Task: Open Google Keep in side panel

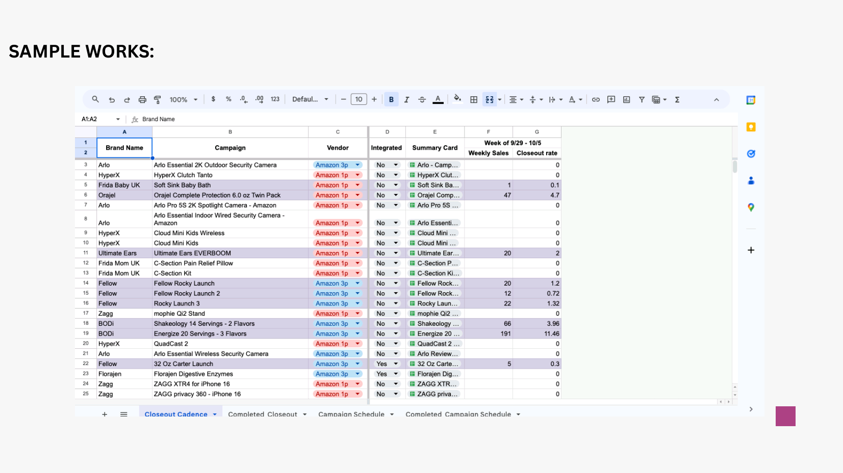Action: click(x=751, y=127)
